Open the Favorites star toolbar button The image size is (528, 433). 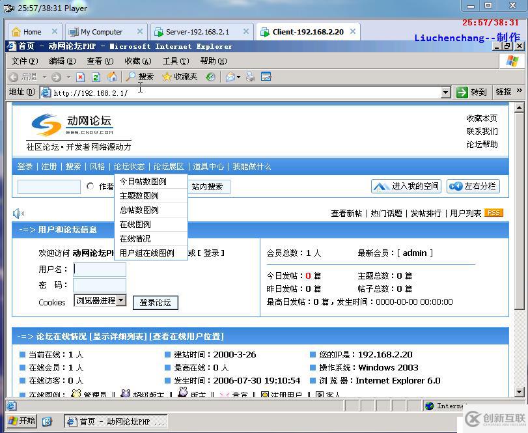click(x=180, y=77)
